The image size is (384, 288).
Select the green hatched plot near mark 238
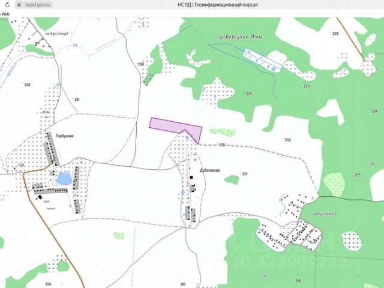pos(148,80)
